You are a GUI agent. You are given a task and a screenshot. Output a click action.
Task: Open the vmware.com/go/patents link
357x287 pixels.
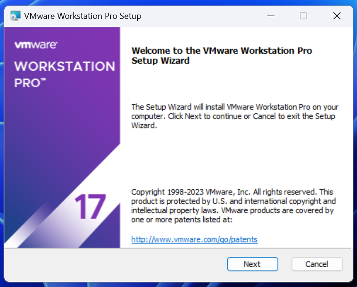coord(194,239)
